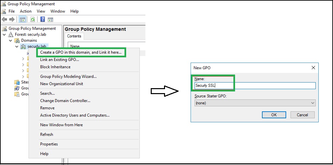Open the blue Help toolbar icon
The width and height of the screenshot is (333, 165).
click(43, 20)
